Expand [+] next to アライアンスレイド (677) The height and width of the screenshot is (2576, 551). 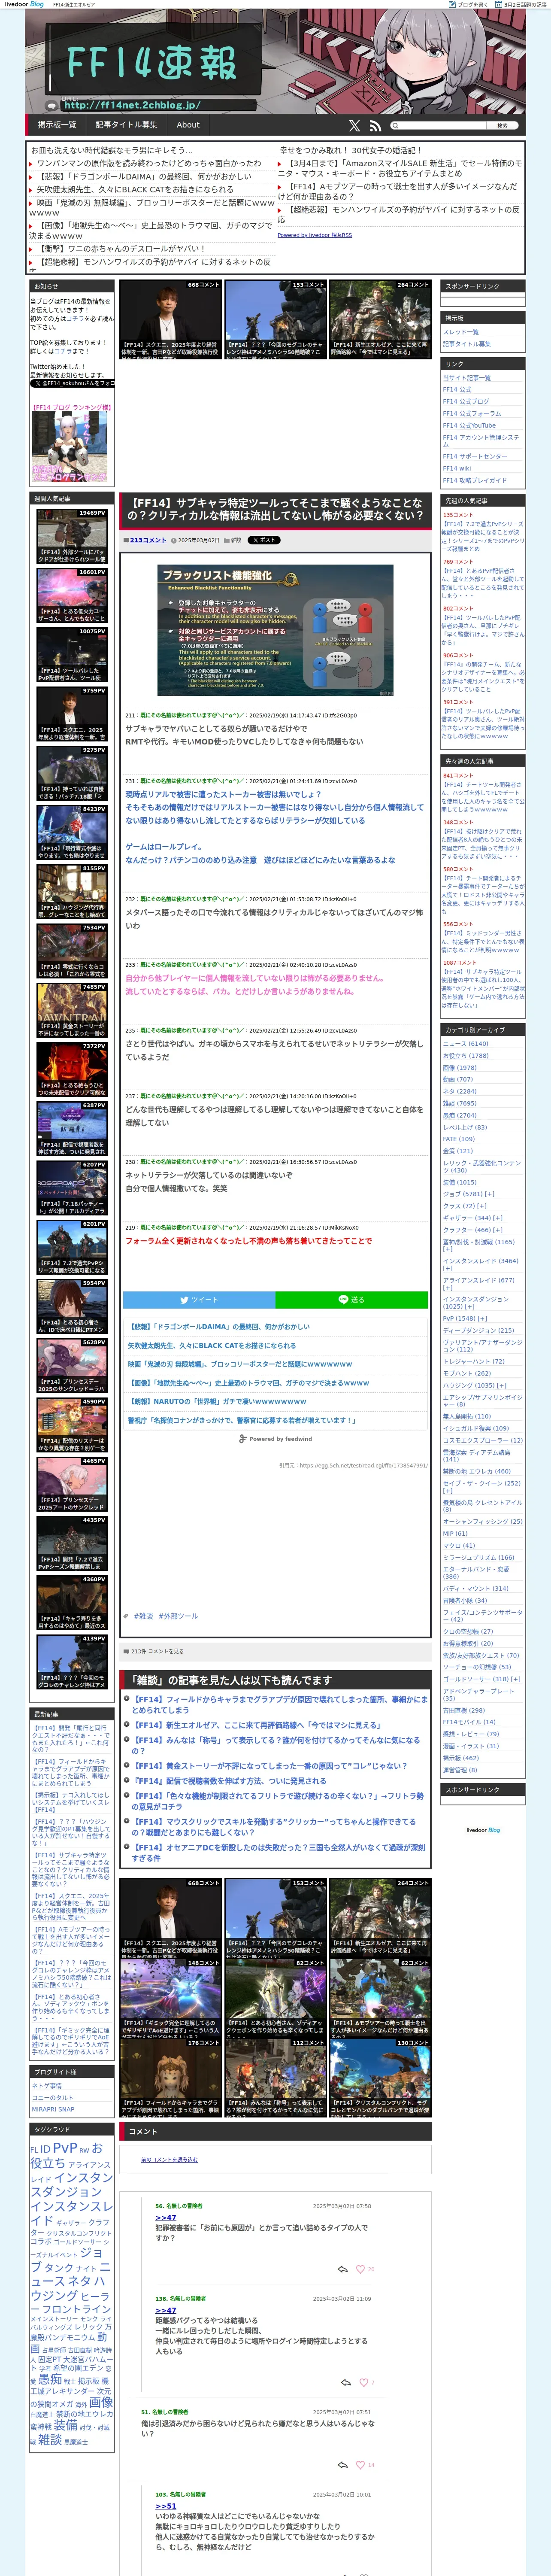(x=448, y=1288)
